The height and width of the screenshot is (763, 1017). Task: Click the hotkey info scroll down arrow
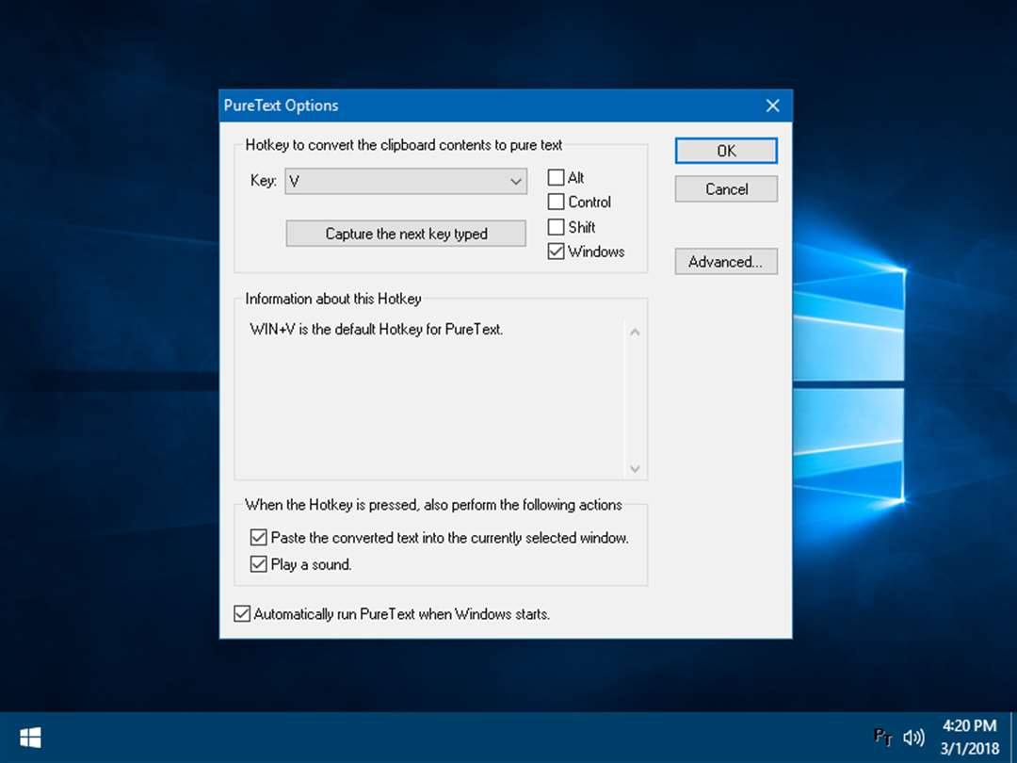635,468
